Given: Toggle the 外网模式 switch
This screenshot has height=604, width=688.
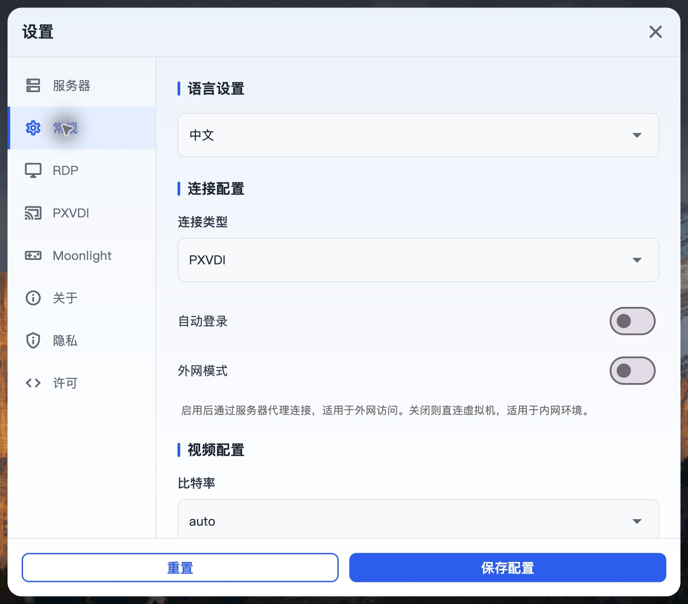Looking at the screenshot, I should point(632,371).
